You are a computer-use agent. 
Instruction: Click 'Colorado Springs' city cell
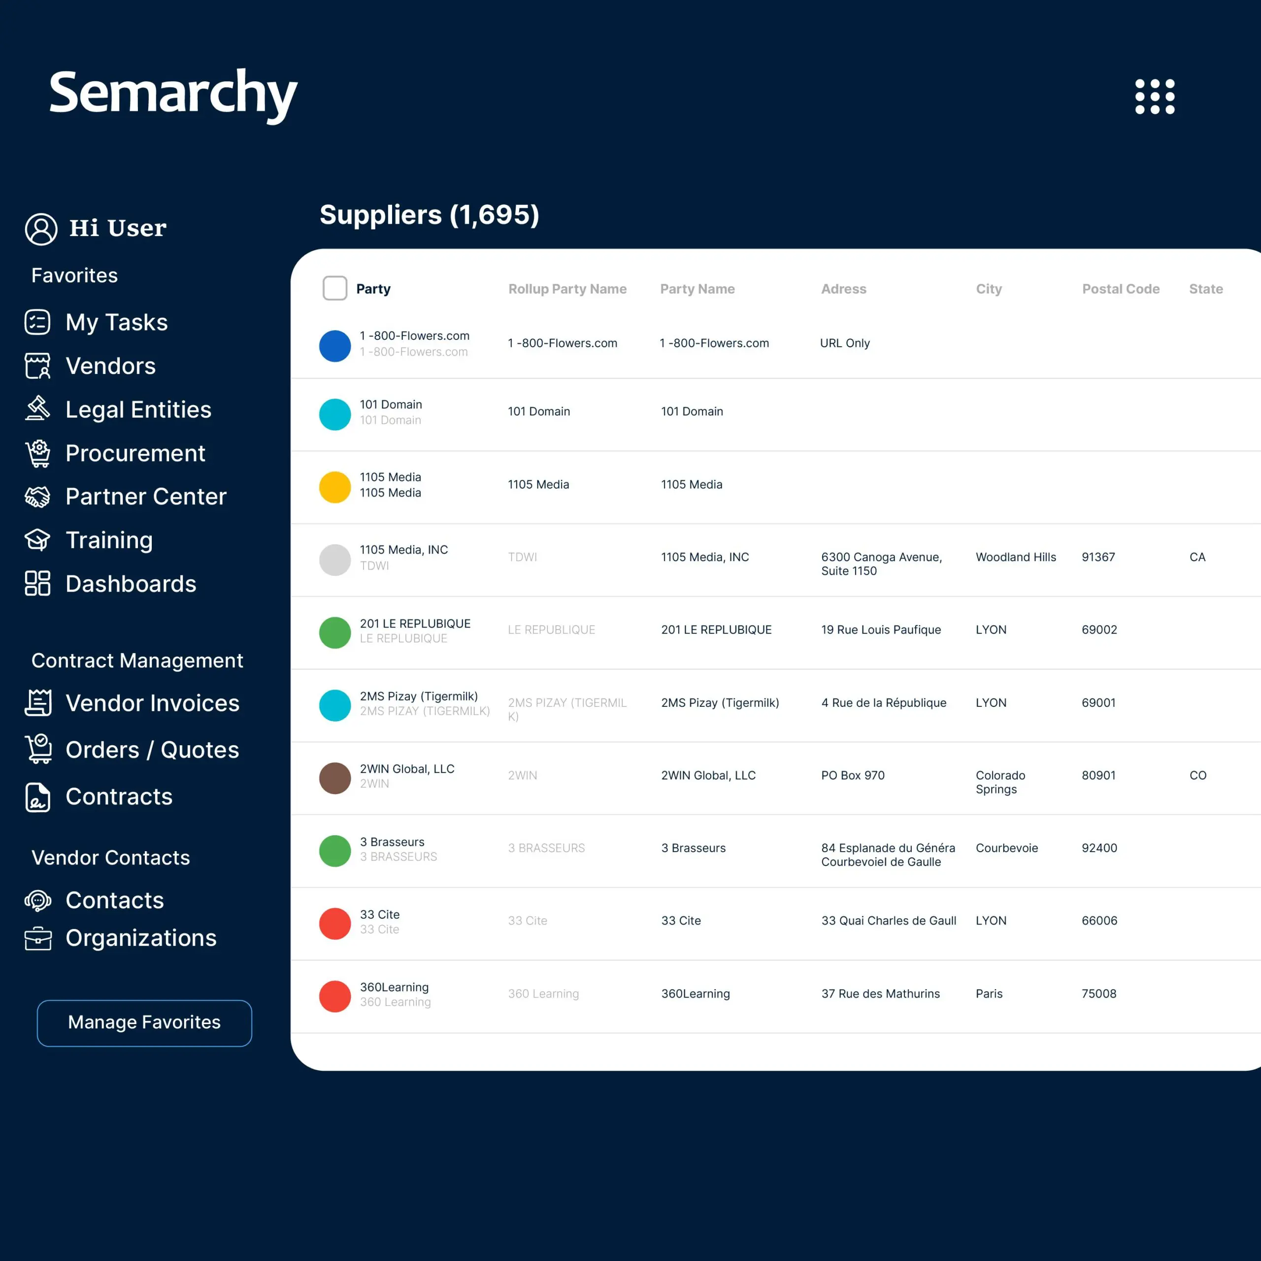click(1000, 782)
